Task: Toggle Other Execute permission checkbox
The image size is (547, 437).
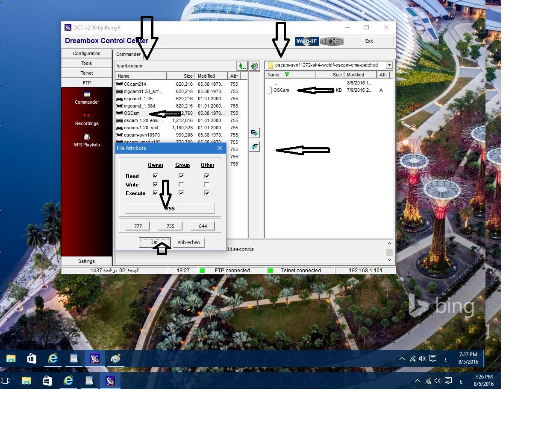Action: tap(207, 193)
